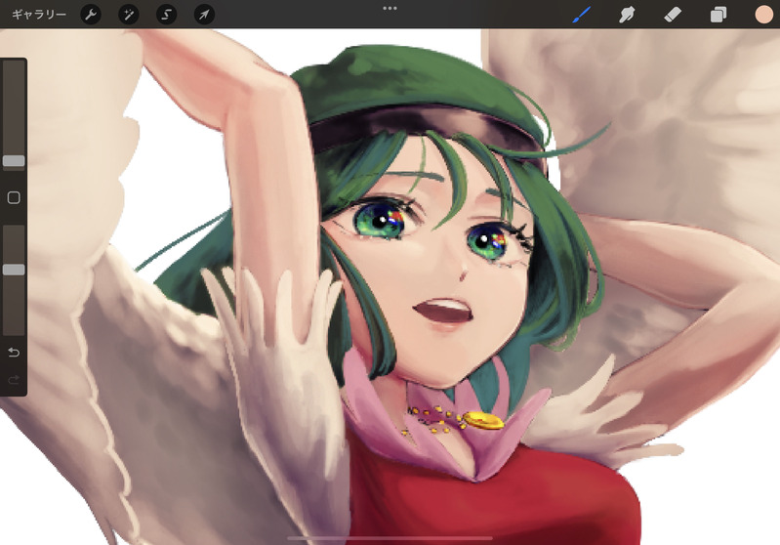
Task: Click the brush opacity slider handle
Action: [x=14, y=270]
